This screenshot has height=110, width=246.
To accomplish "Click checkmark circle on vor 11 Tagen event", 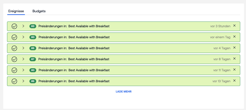I will [x=14, y=70].
